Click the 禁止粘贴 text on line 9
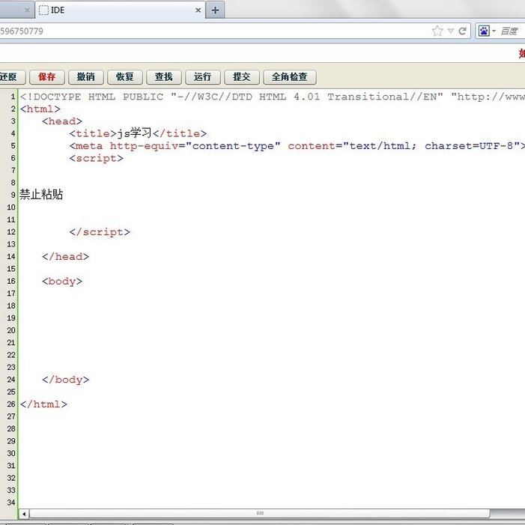525x525 pixels. [41, 195]
